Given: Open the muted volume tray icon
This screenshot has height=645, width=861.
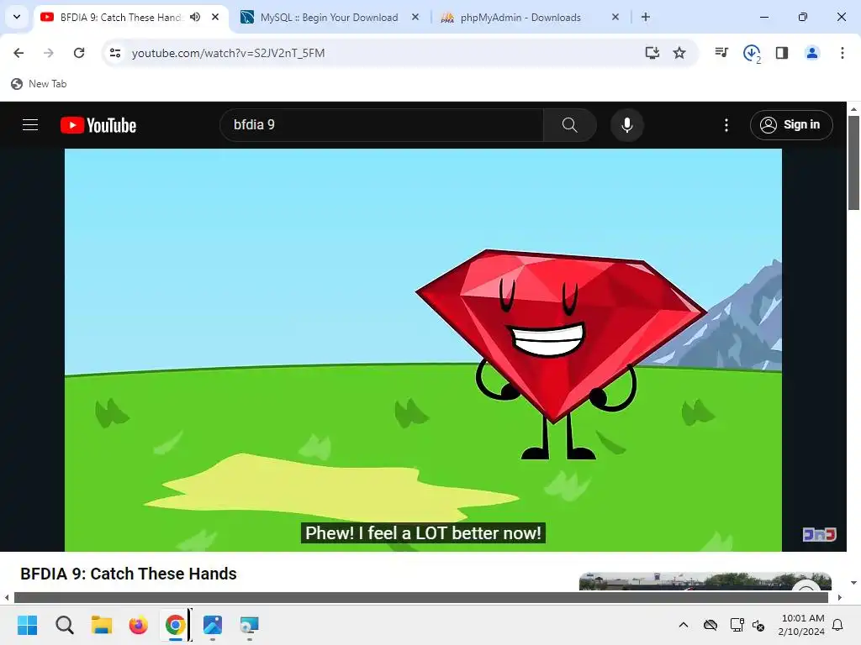Looking at the screenshot, I should (759, 625).
